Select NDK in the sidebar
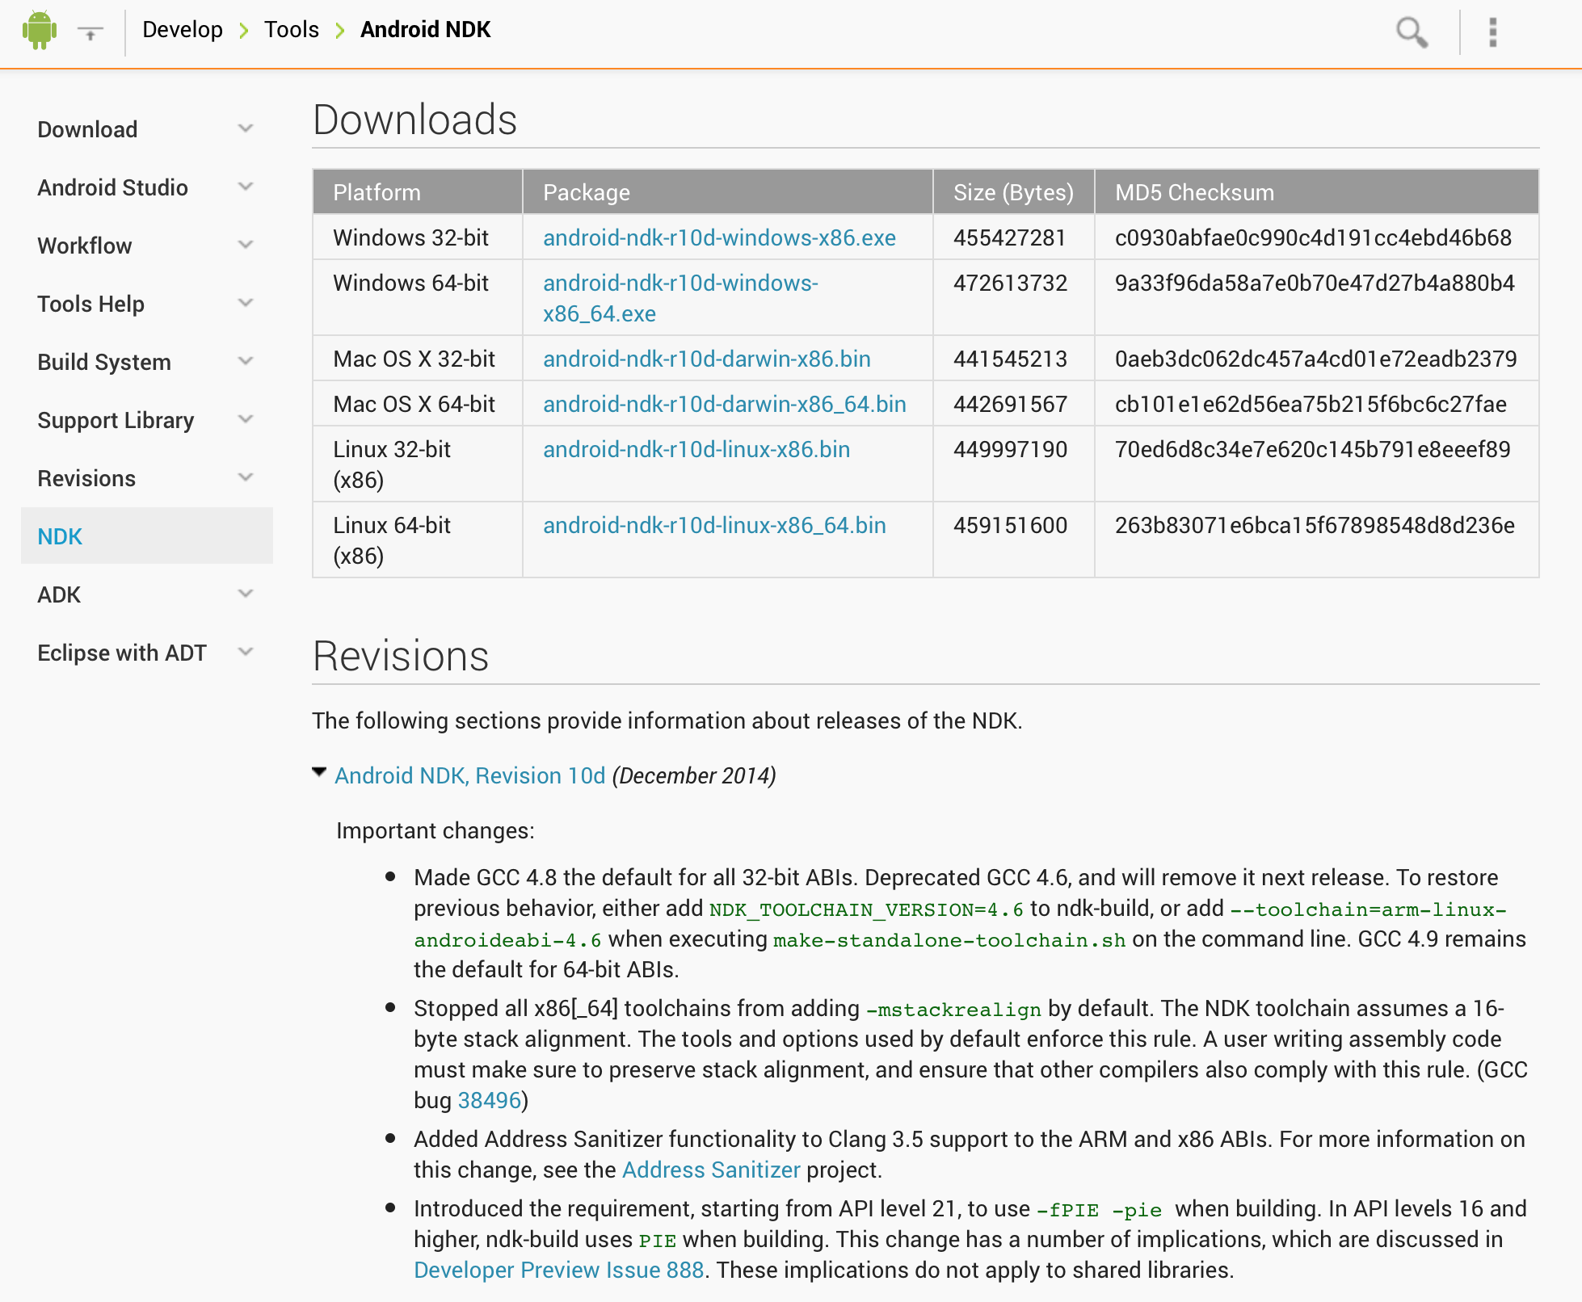 coord(61,536)
